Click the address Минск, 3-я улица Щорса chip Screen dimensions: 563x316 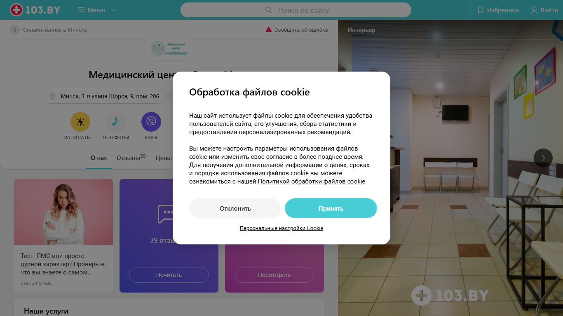tap(105, 96)
